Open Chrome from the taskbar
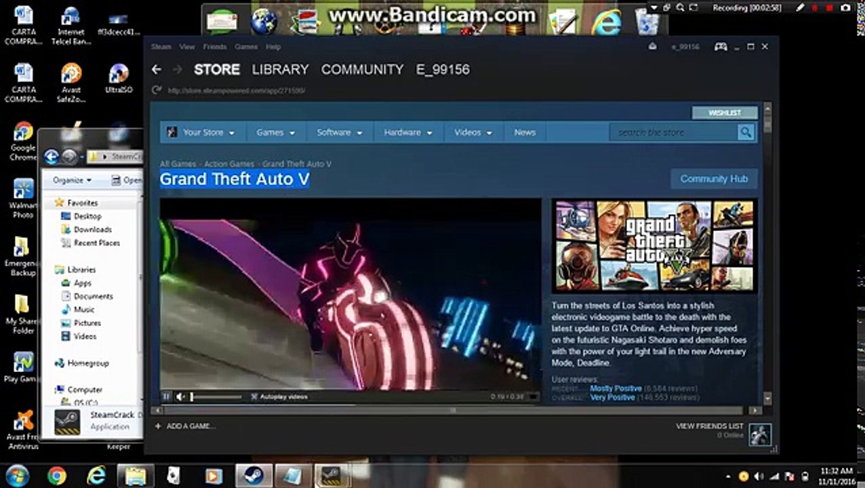 (x=57, y=476)
